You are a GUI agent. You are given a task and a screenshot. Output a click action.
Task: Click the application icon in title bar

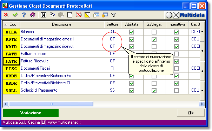pyautogui.click(x=5, y=6)
